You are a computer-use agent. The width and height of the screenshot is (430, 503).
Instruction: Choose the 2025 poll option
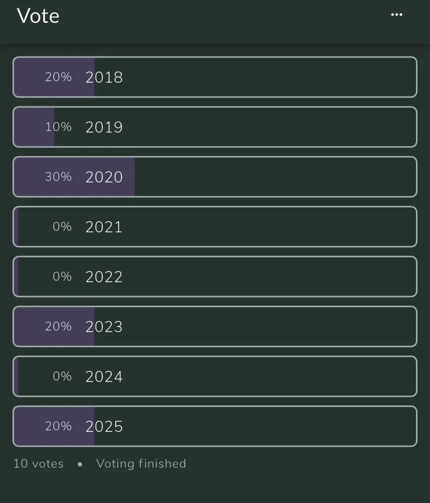point(215,426)
